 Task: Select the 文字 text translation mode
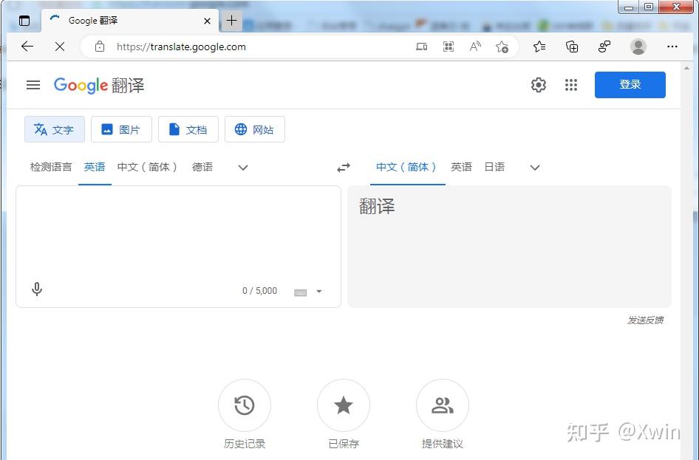55,130
